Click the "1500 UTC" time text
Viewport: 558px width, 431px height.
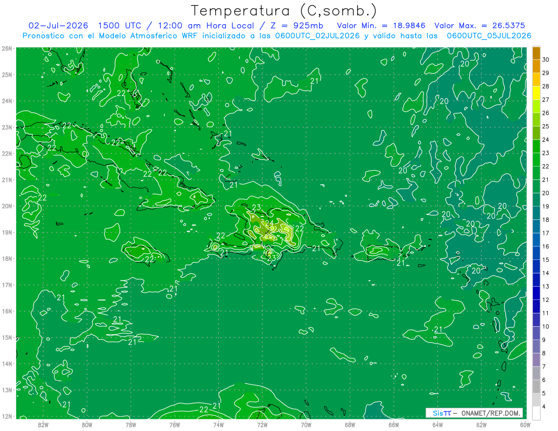[x=120, y=26]
